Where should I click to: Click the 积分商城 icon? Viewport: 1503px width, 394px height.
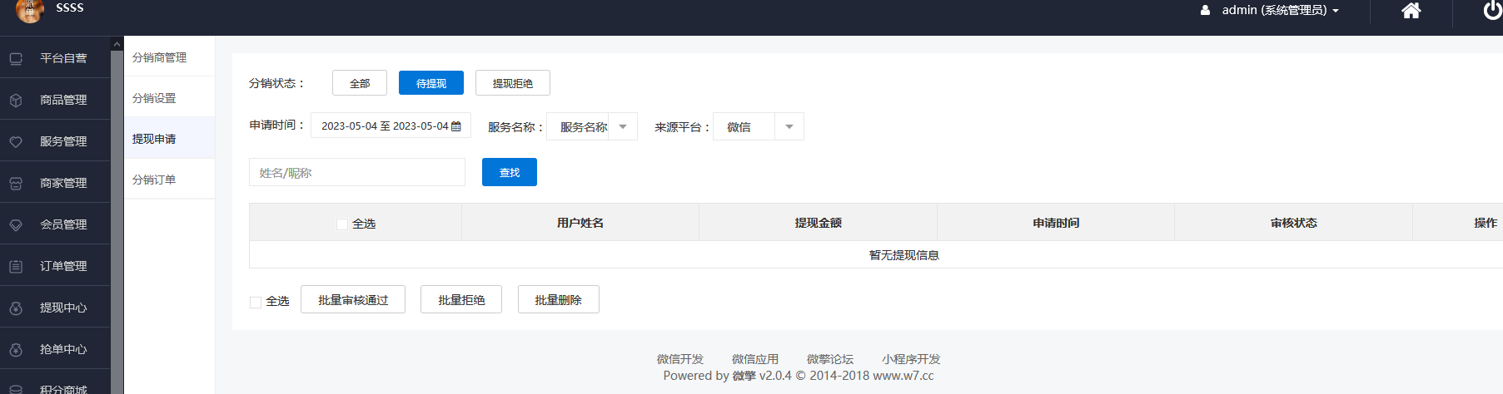(x=16, y=389)
